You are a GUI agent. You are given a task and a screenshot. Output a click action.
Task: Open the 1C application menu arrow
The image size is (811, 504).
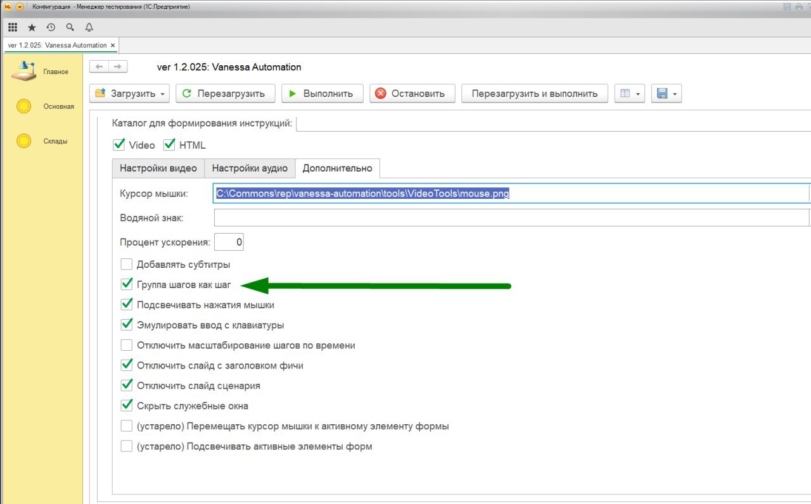pos(20,6)
